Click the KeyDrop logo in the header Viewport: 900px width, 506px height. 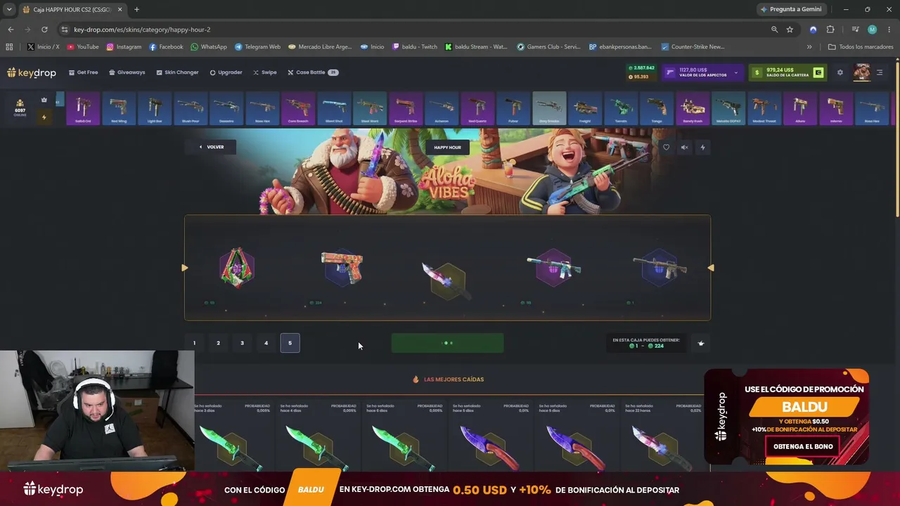(x=32, y=72)
